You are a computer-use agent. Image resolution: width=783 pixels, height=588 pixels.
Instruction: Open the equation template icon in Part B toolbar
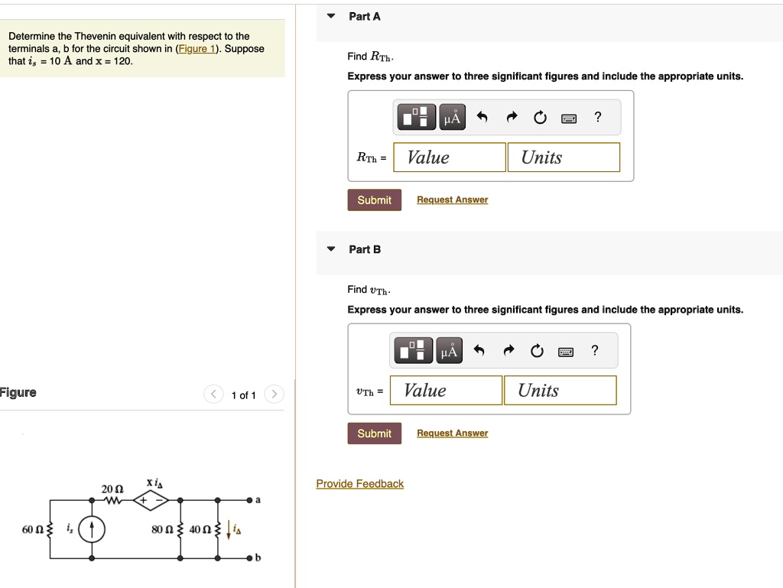click(x=413, y=350)
